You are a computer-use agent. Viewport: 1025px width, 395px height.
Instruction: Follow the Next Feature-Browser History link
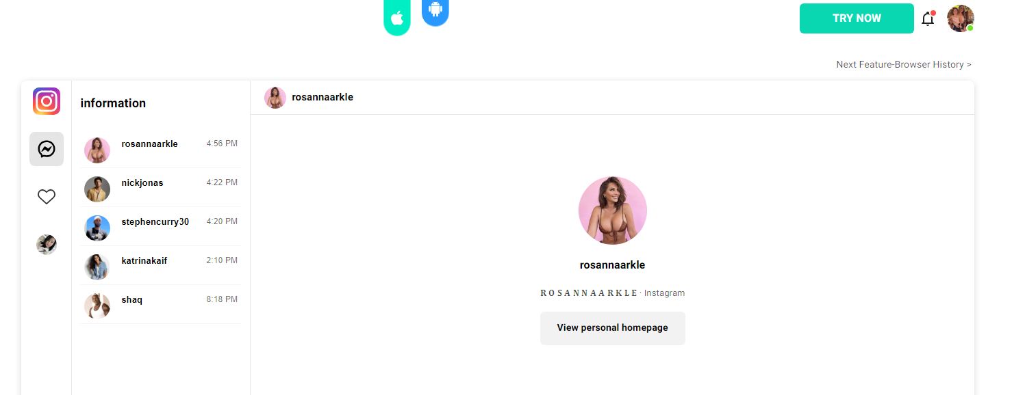click(x=904, y=64)
